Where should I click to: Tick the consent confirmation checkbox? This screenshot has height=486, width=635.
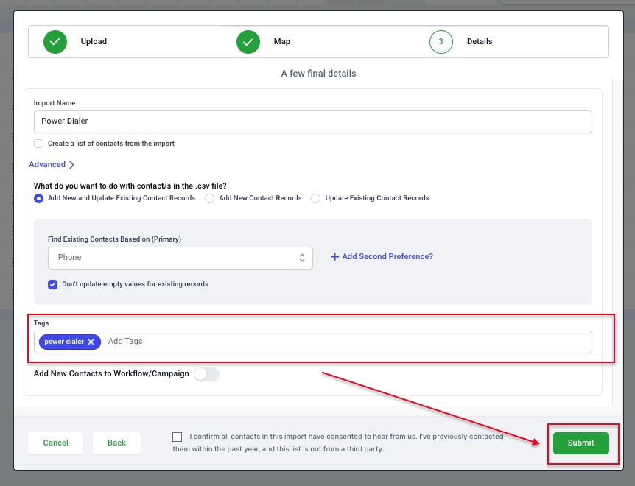coord(178,437)
